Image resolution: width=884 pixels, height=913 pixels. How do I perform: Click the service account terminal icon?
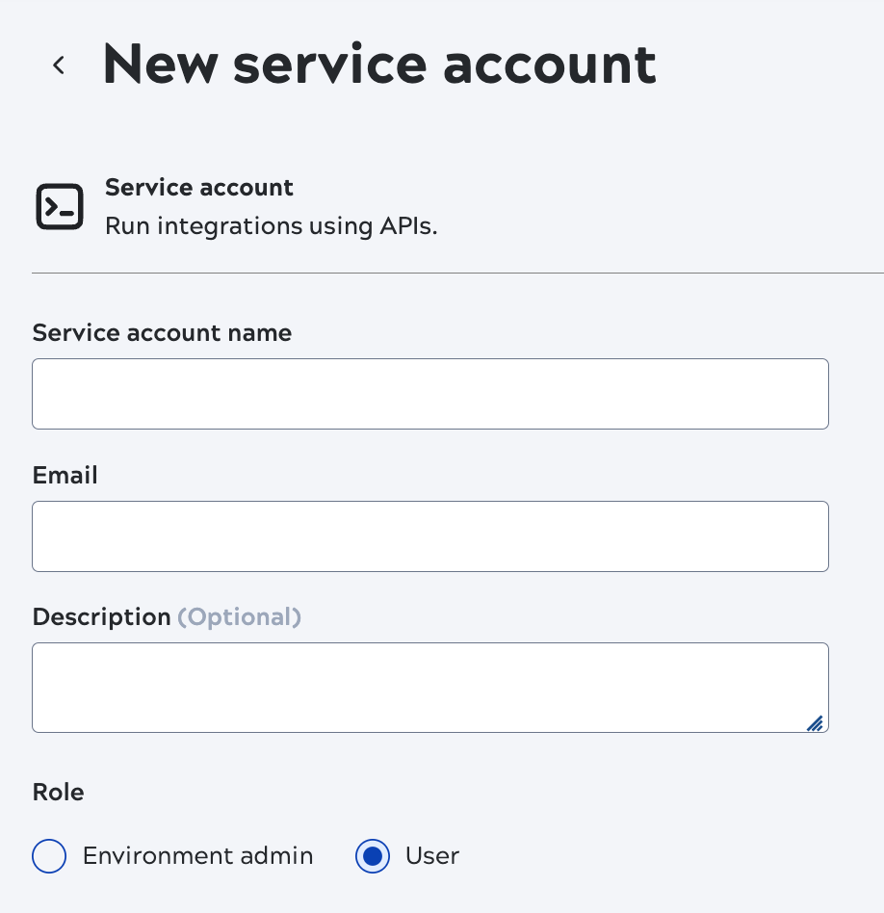click(60, 206)
